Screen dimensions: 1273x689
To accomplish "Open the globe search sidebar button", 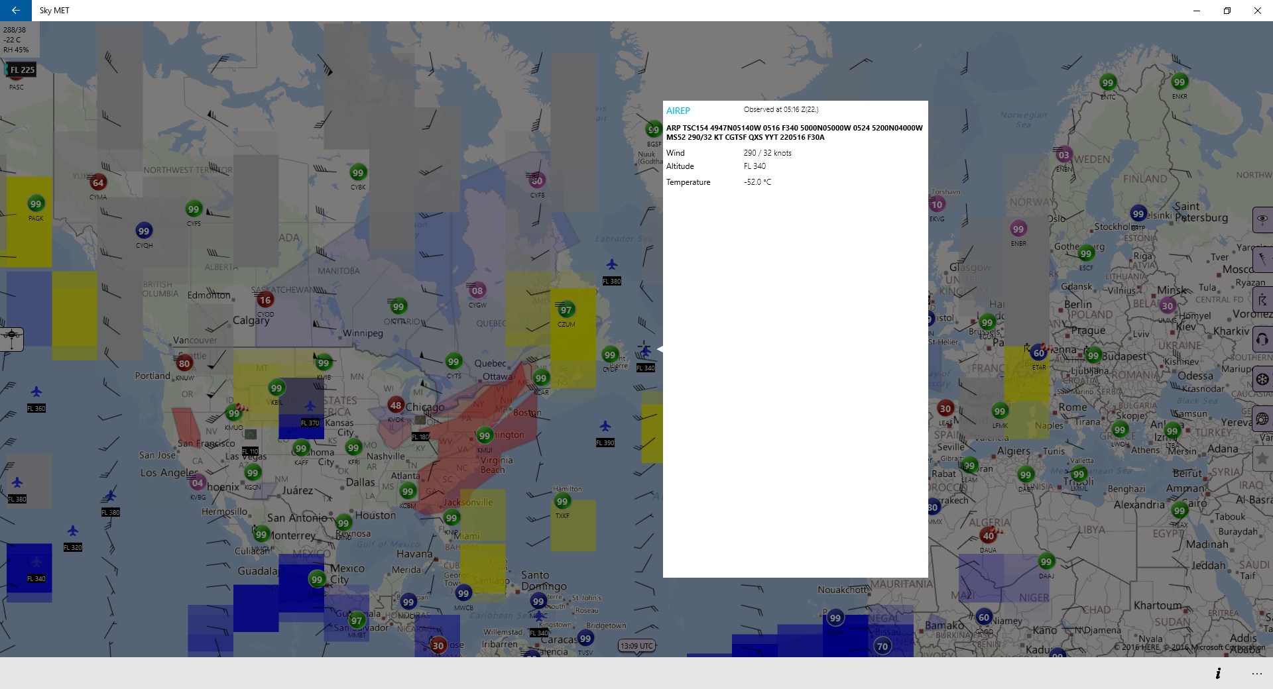I will click(x=1262, y=419).
